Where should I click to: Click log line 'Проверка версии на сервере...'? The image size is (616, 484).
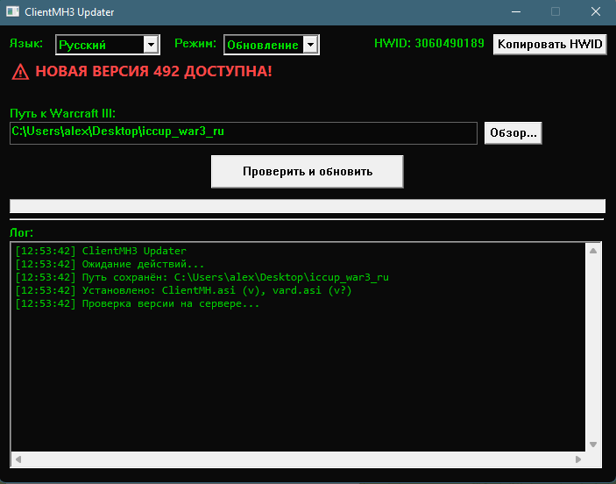(x=137, y=304)
